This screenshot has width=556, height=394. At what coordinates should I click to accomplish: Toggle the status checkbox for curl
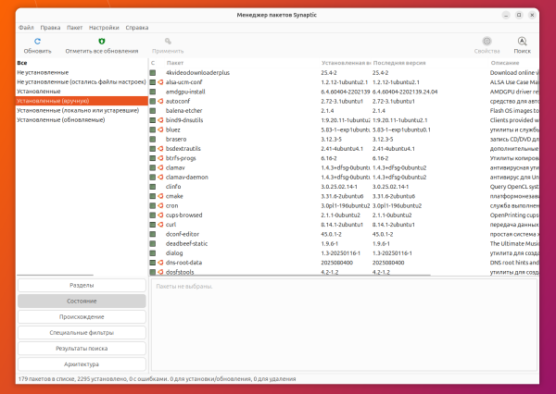point(153,225)
